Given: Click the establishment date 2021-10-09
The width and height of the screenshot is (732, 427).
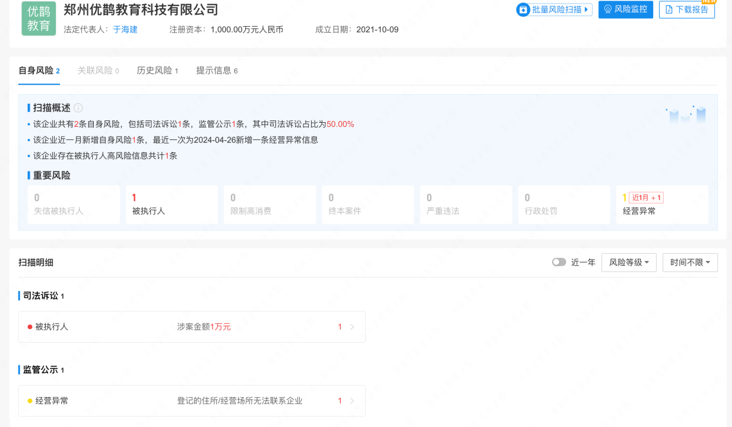Looking at the screenshot, I should coord(378,29).
